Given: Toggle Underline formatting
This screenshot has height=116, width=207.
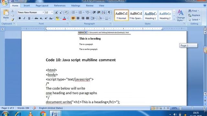Looking at the screenshot, I should pyautogui.click(x=29, y=18).
